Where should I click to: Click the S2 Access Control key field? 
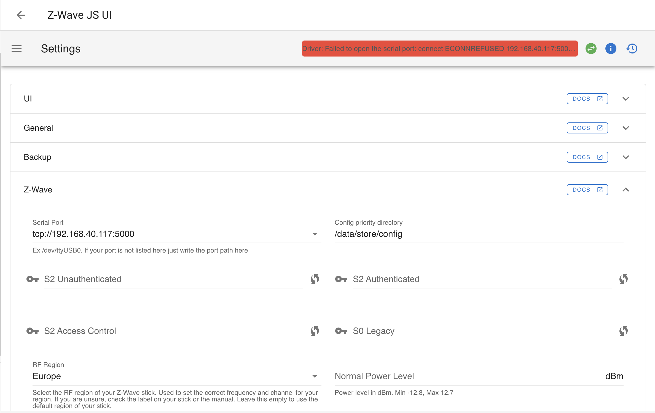click(x=174, y=331)
